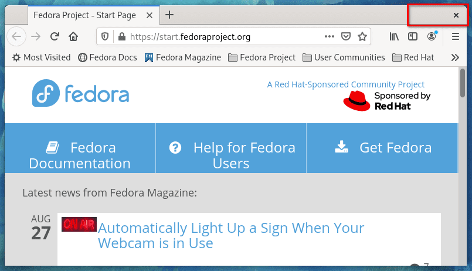
Task: Go forward with the forward arrow button
Action: pos(36,37)
